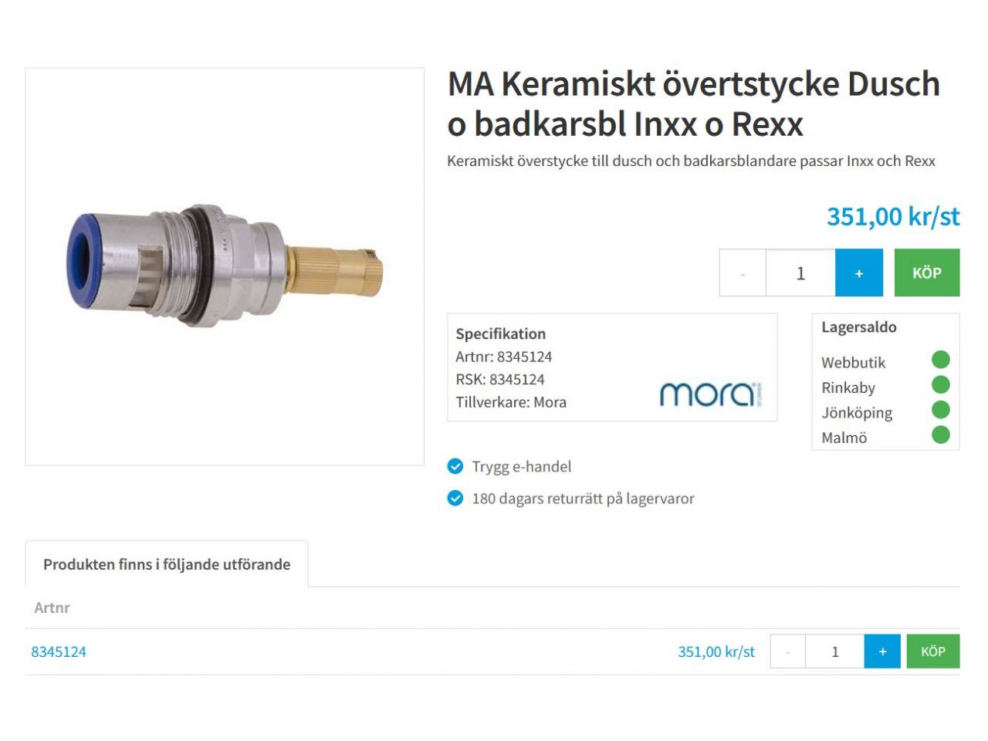Click the Artnr column header
This screenshot has width=988, height=741.
point(52,607)
